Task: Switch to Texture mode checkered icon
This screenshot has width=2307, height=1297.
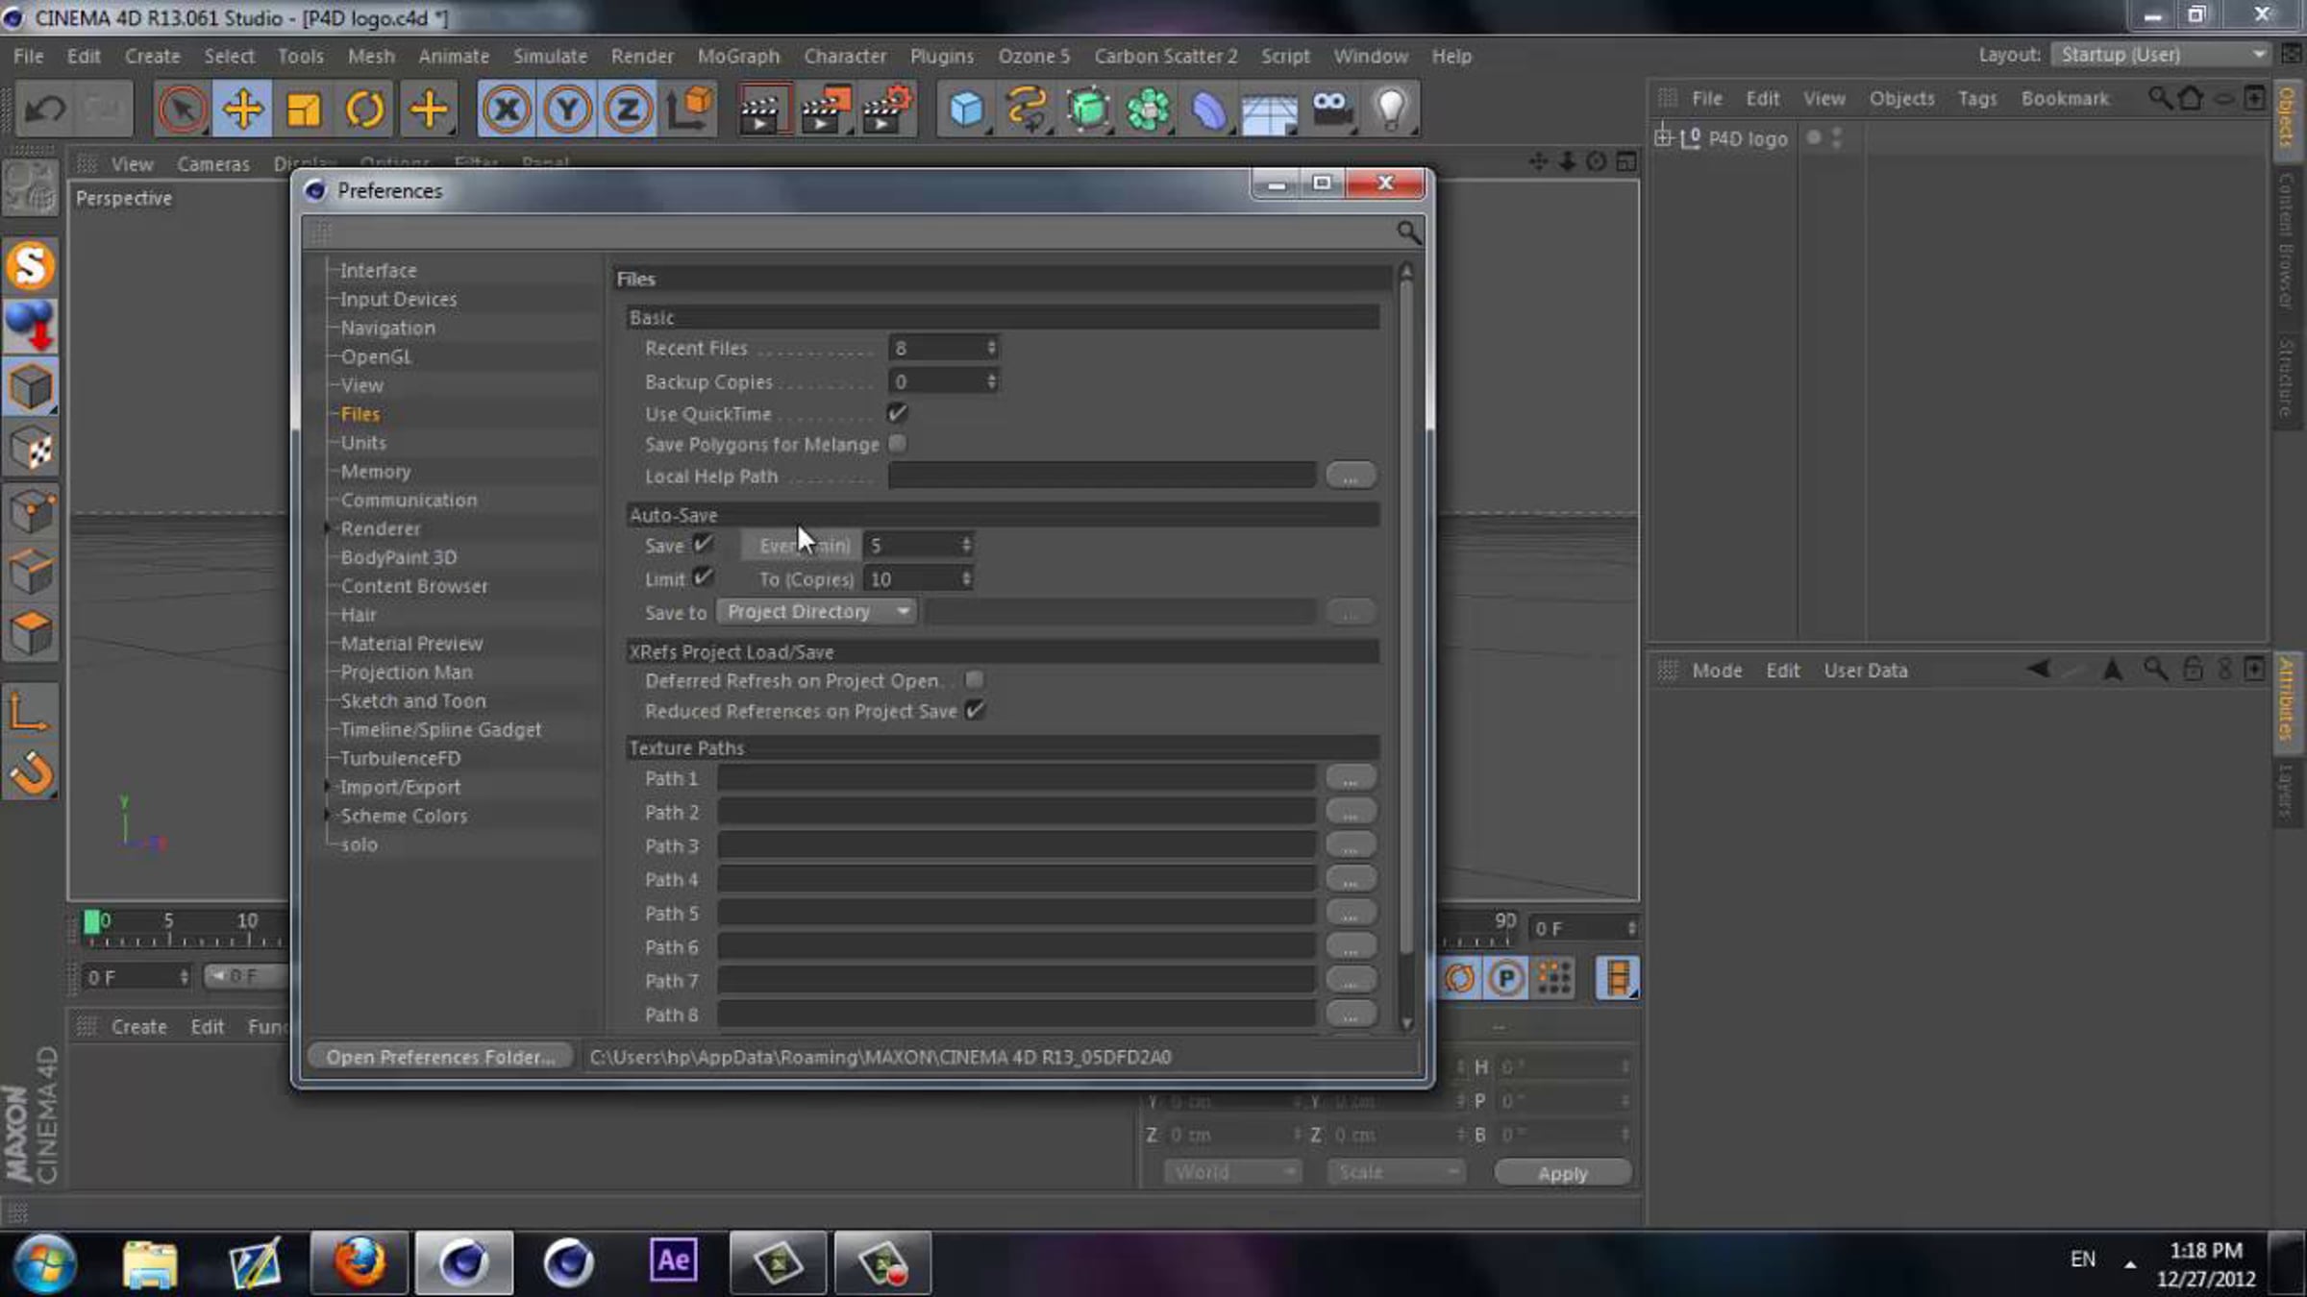Action: click(31, 450)
